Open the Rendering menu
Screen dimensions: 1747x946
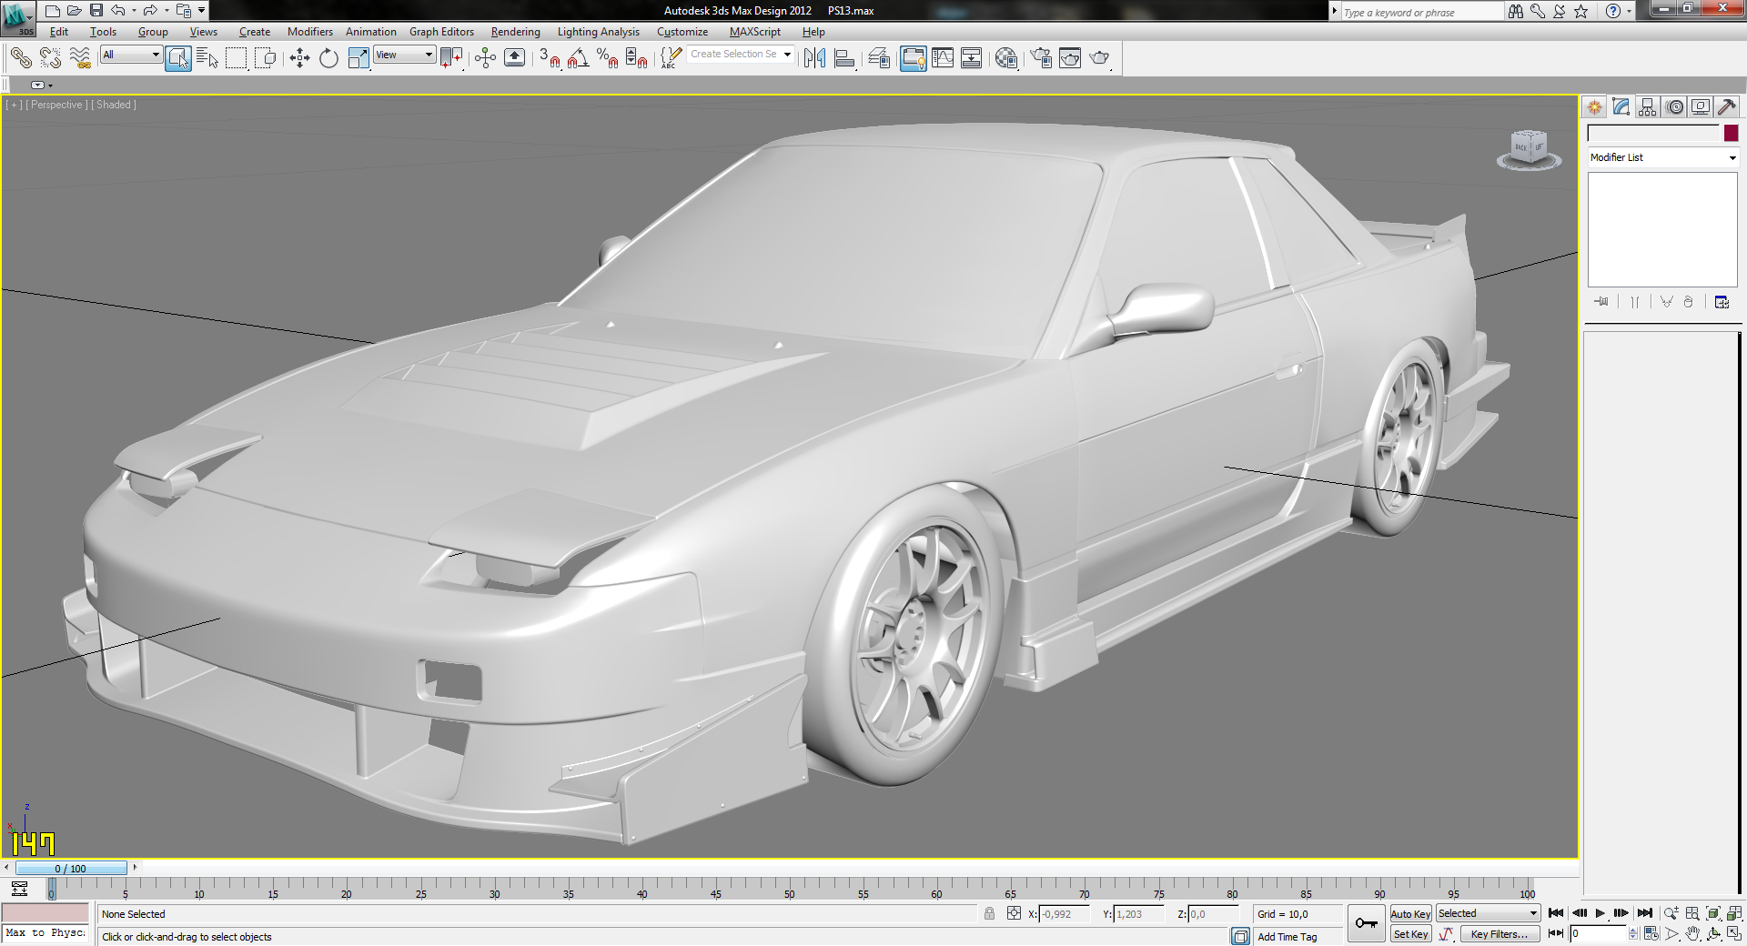pos(515,32)
